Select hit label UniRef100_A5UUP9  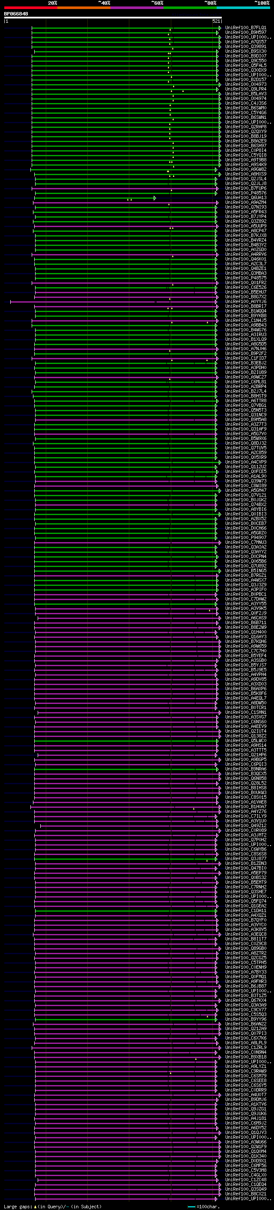pos(246,226)
